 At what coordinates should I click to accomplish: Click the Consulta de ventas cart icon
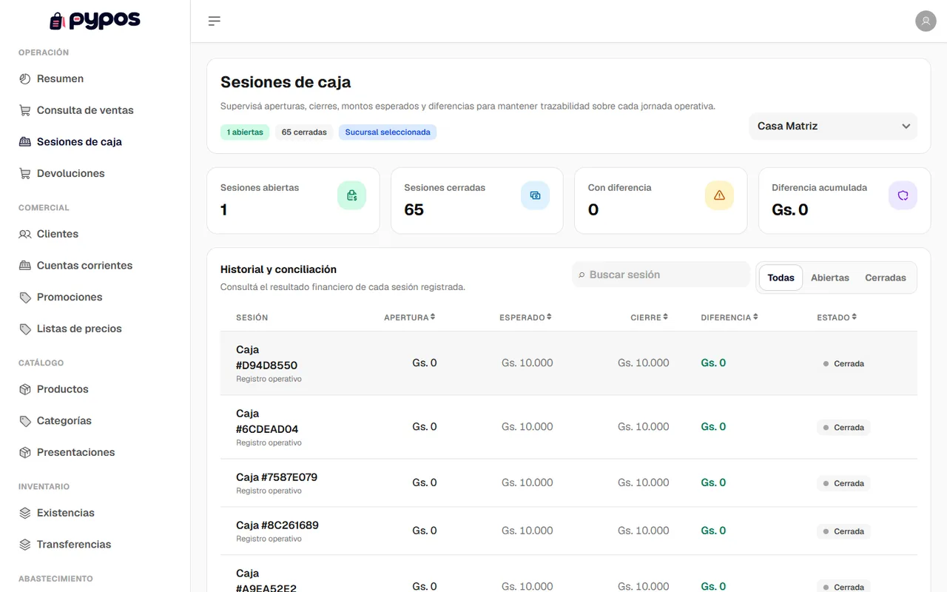click(x=25, y=110)
